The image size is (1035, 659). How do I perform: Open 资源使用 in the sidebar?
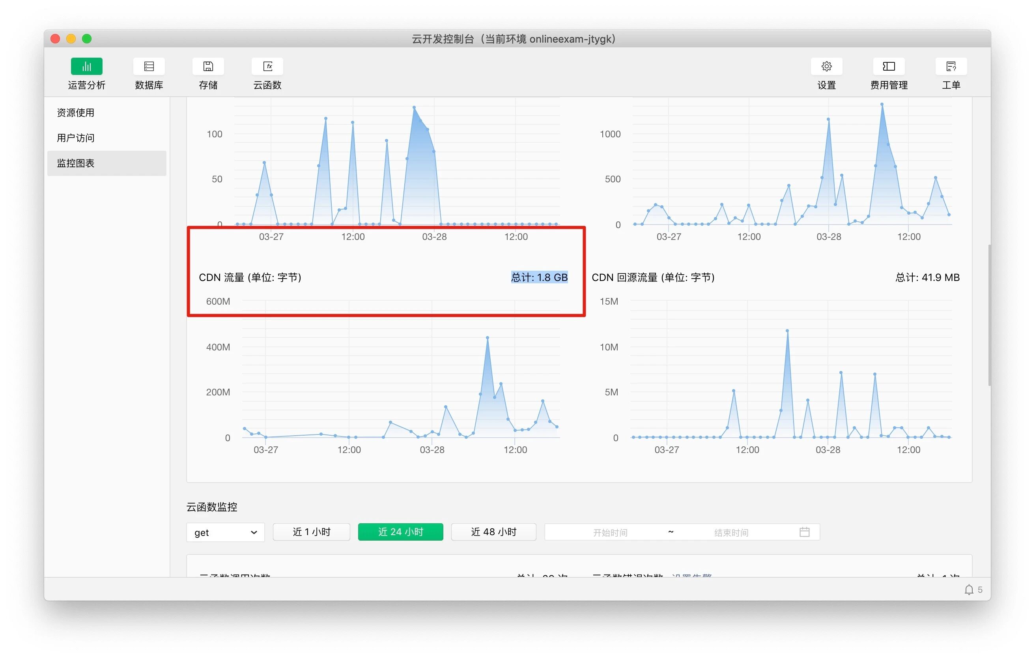pos(76,112)
